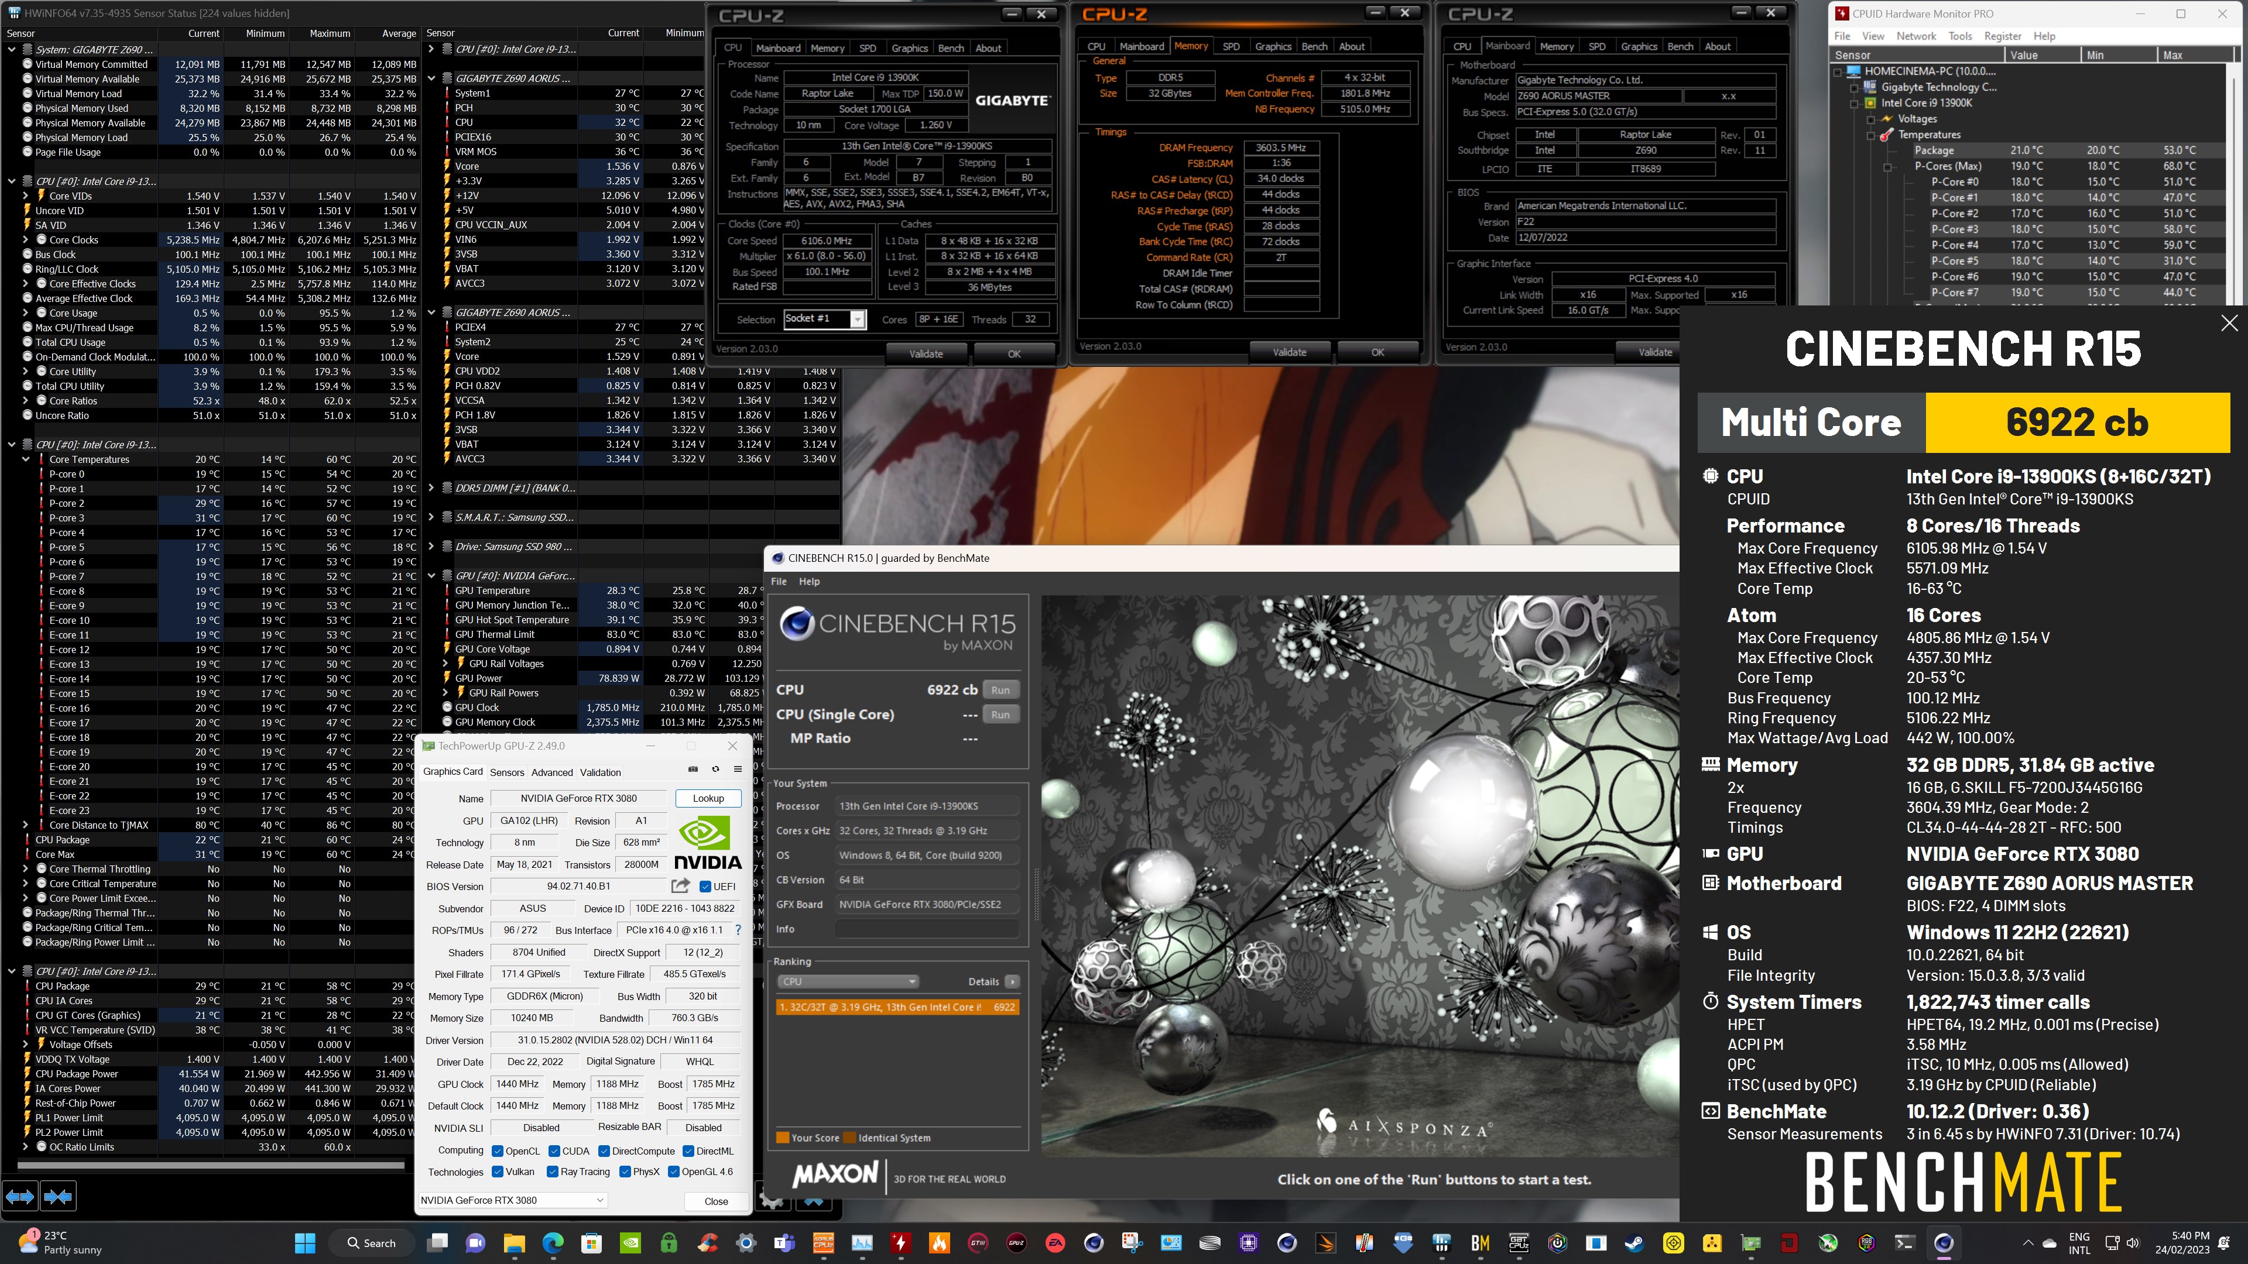
Task: Click Lookup button in GPU-Z
Action: (708, 798)
